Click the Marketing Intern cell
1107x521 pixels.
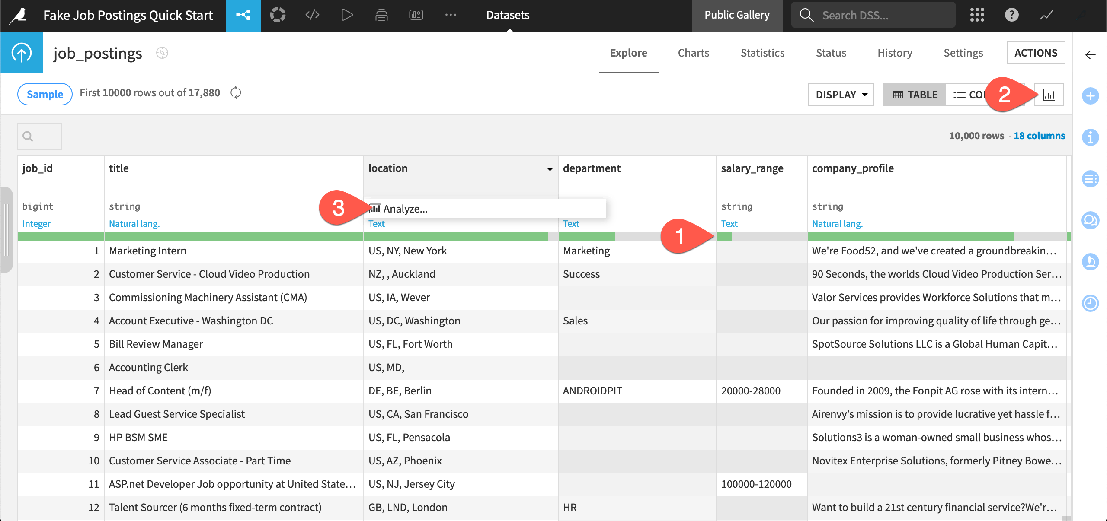[x=234, y=251]
